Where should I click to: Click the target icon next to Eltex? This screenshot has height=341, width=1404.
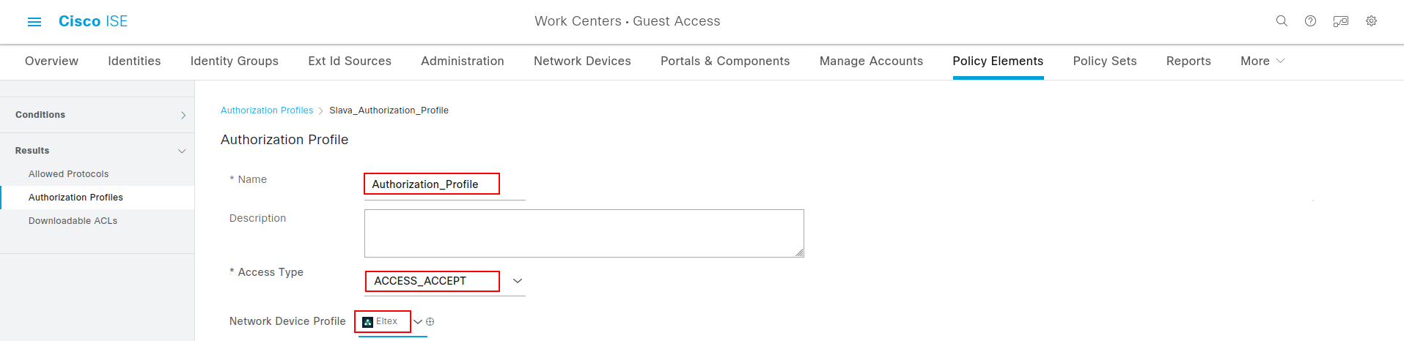click(x=430, y=322)
